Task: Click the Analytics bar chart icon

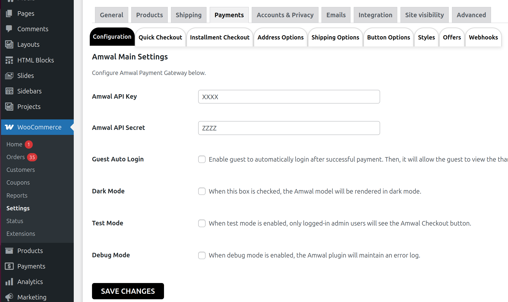Action: tap(9, 282)
